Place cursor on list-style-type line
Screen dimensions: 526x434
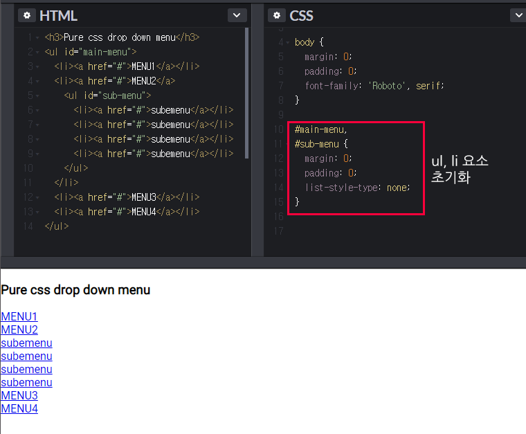[x=357, y=188]
